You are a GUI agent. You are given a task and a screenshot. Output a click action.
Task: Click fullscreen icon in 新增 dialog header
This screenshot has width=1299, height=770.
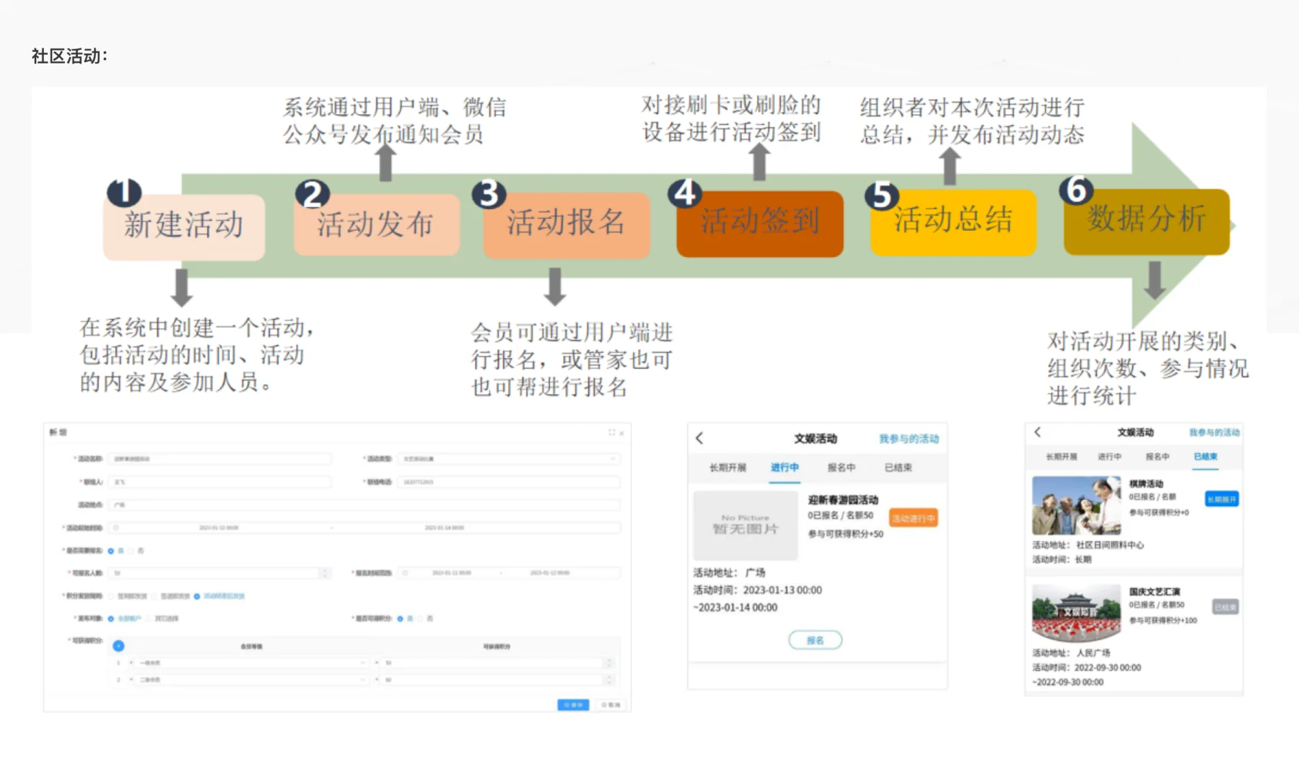pos(611,432)
